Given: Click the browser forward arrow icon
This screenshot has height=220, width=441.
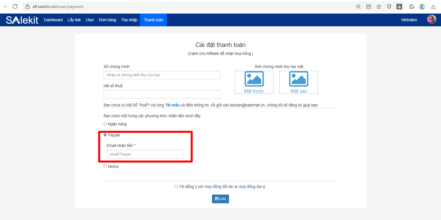Looking at the screenshot, I should 5,6.
